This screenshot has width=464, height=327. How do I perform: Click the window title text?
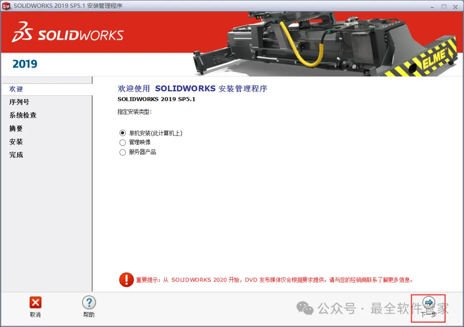(68, 6)
